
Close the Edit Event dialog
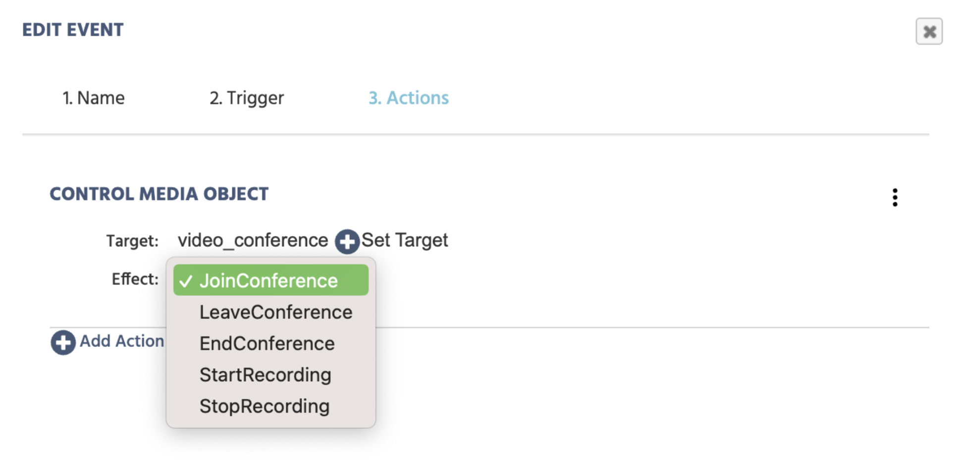(929, 31)
